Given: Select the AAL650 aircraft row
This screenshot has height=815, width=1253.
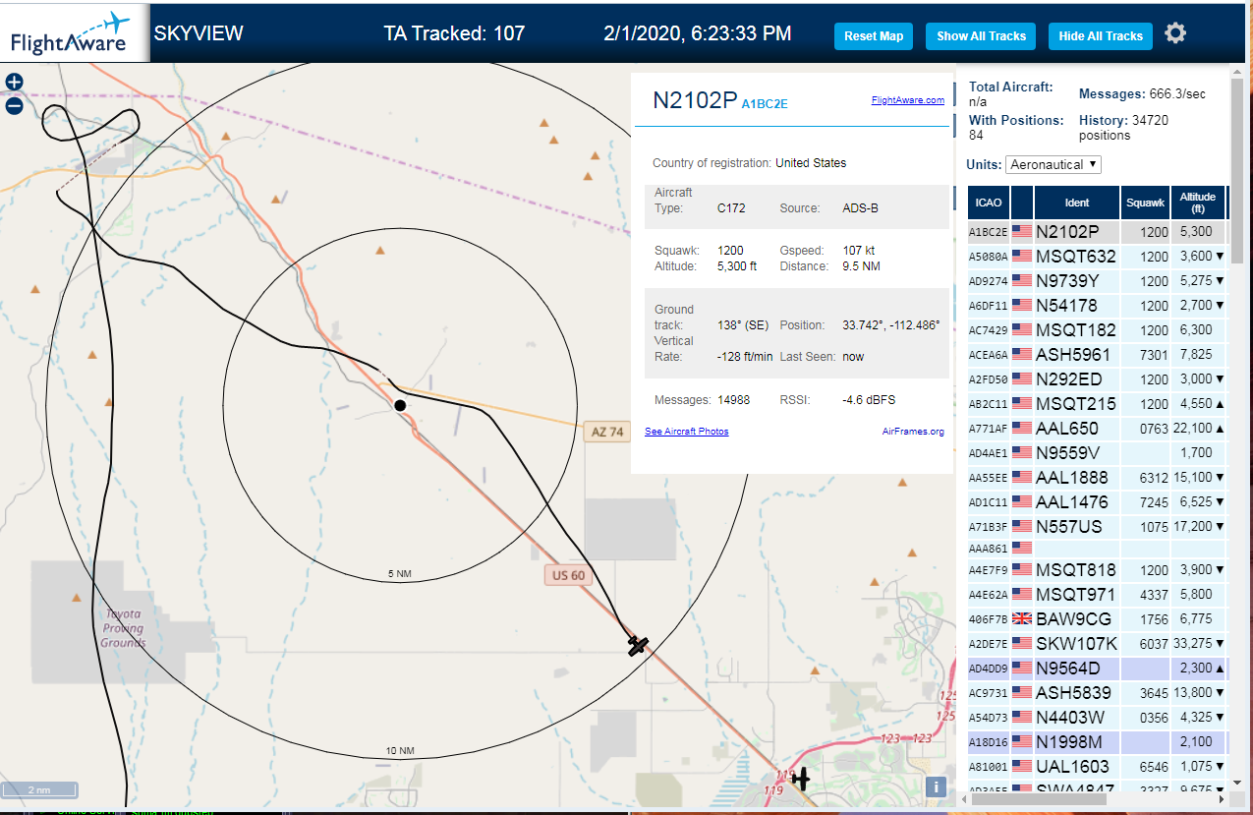Looking at the screenshot, I should coord(1097,429).
